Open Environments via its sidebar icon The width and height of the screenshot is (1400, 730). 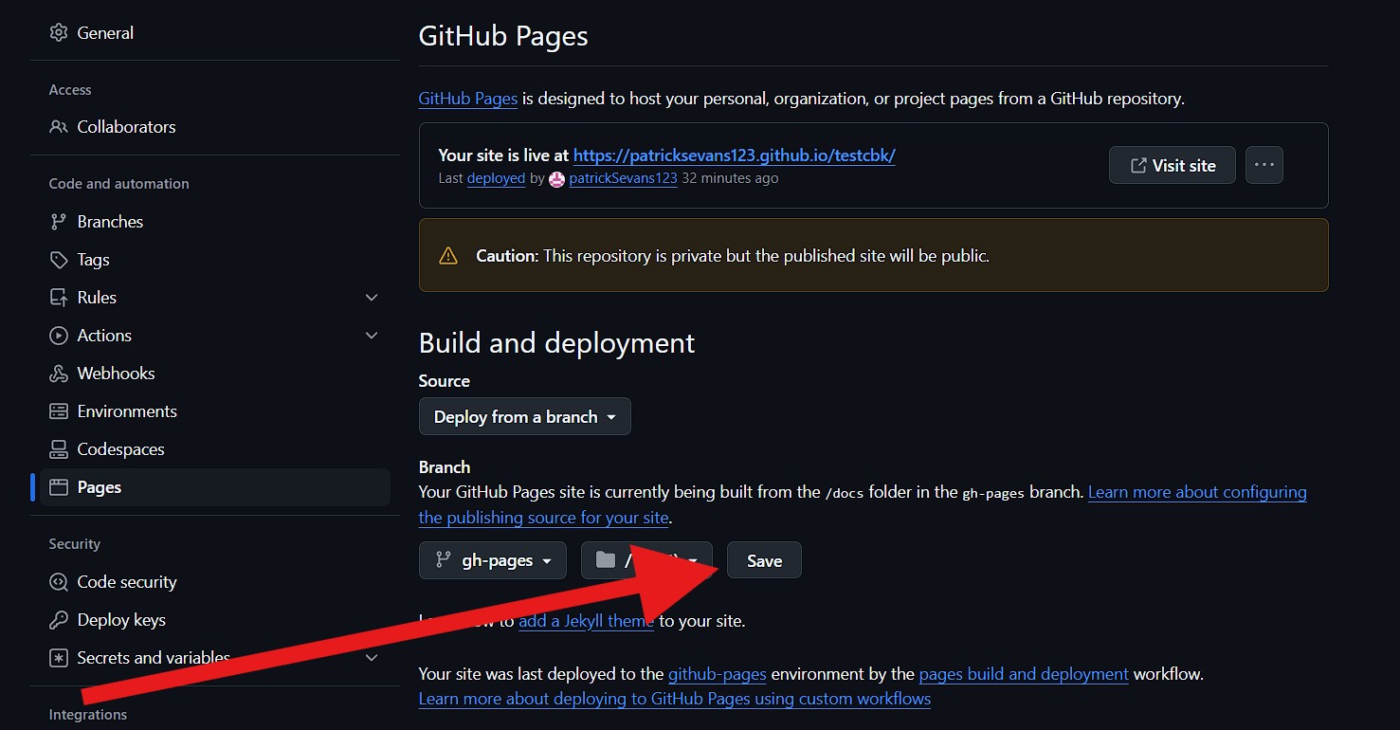58,411
